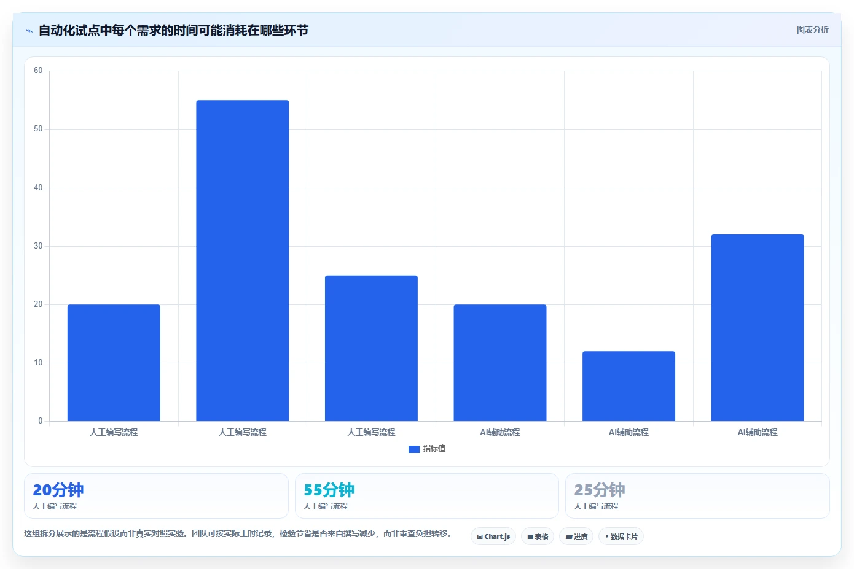Screen dimensions: 854x569
Task: Click the shortest AI辅助流程 bar valued at 12
Action: tap(629, 386)
